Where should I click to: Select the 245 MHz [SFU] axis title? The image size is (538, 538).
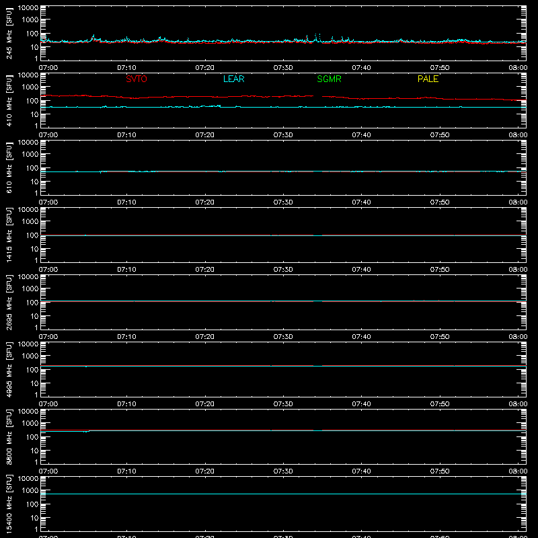tap(9, 34)
